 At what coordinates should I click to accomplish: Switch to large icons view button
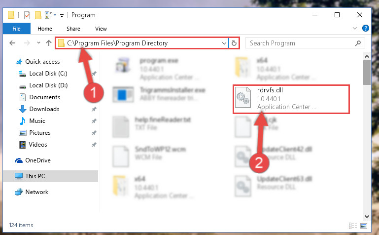364,226
